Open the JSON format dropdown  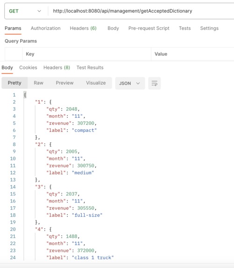pos(130,83)
